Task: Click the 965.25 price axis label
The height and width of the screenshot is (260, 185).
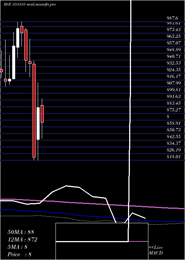Action: pos(174,36)
